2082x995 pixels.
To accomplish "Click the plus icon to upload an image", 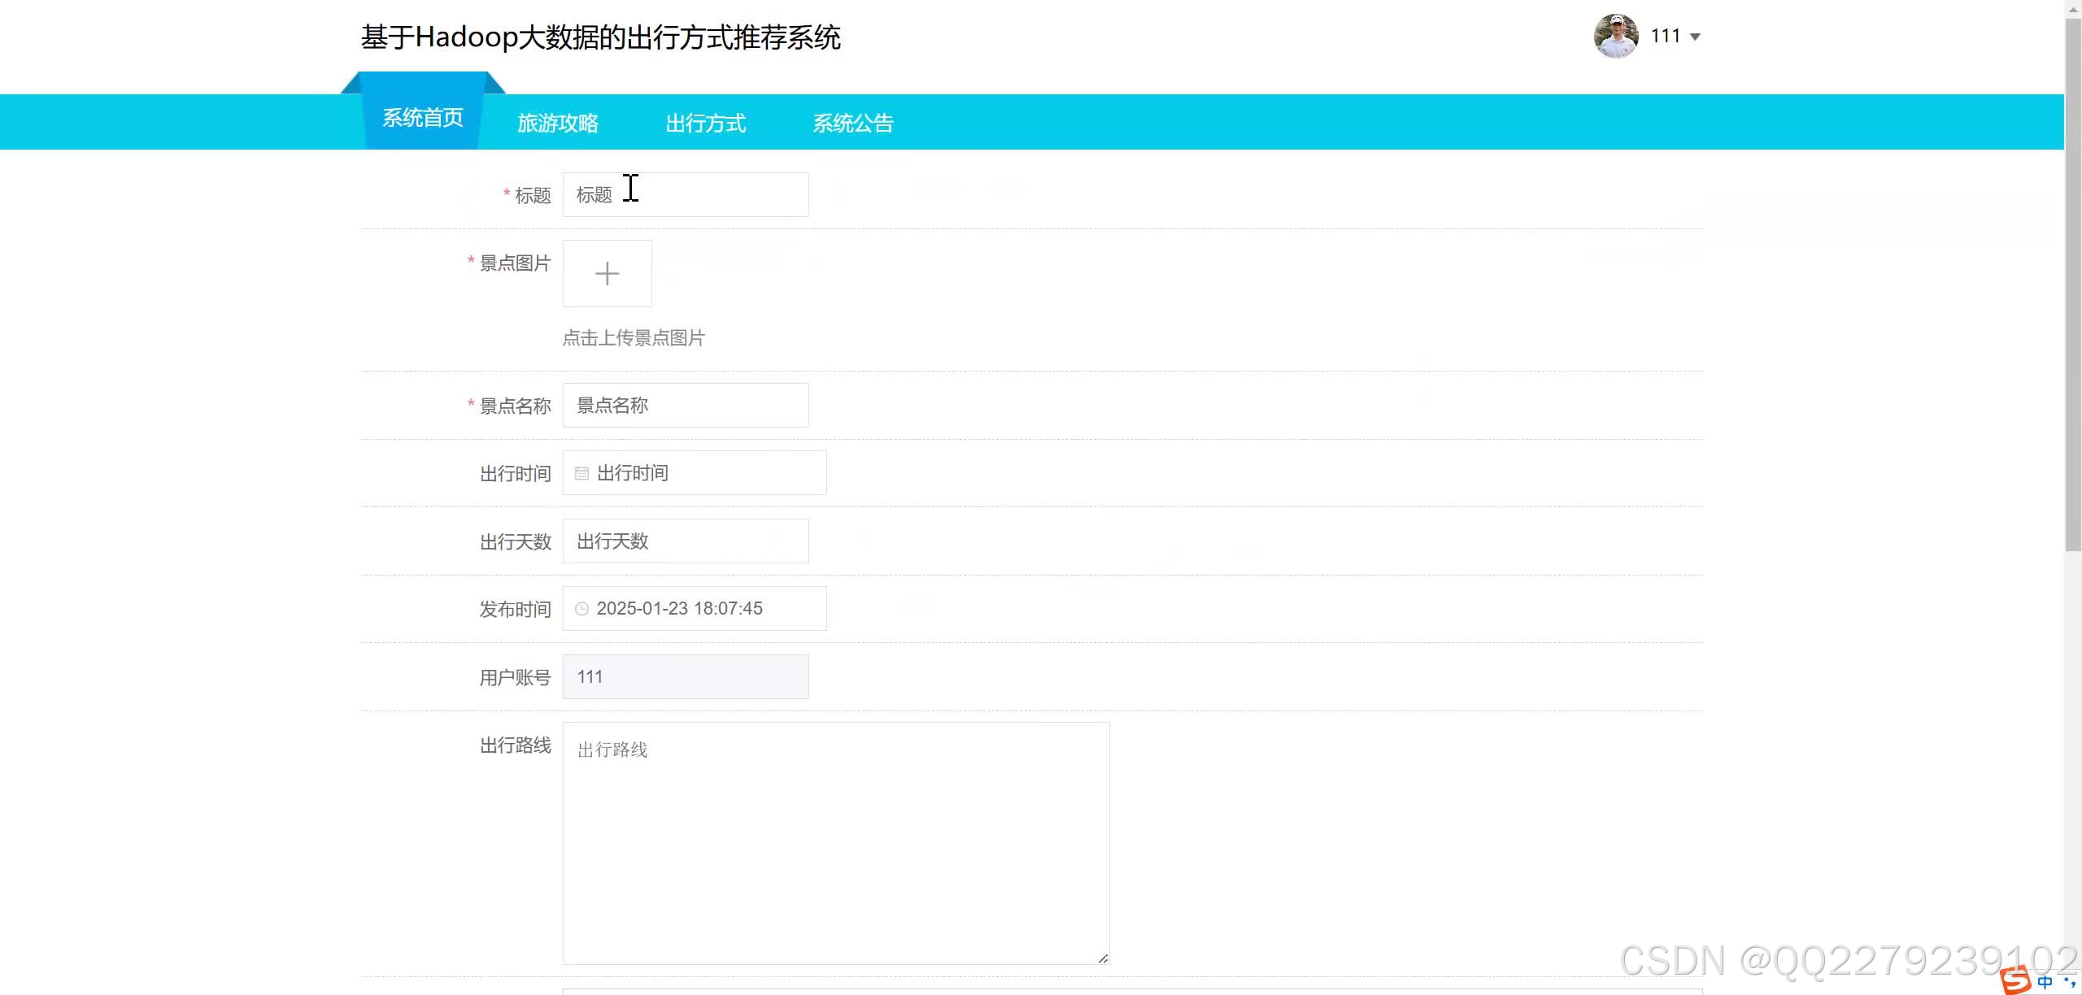I will click(x=607, y=273).
